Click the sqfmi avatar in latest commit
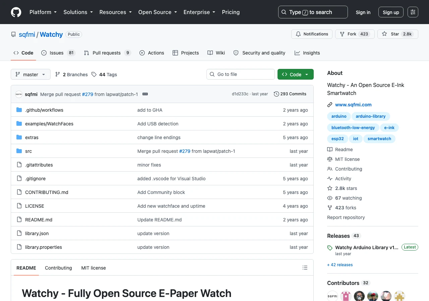 (19, 94)
